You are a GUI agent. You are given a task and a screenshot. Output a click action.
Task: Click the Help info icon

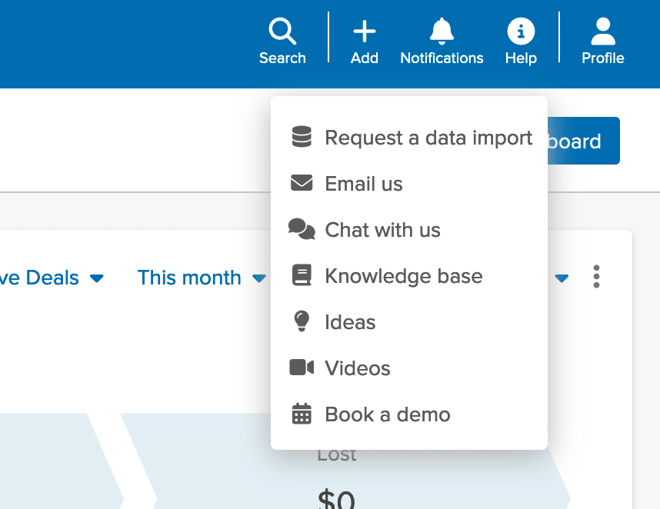click(x=521, y=32)
